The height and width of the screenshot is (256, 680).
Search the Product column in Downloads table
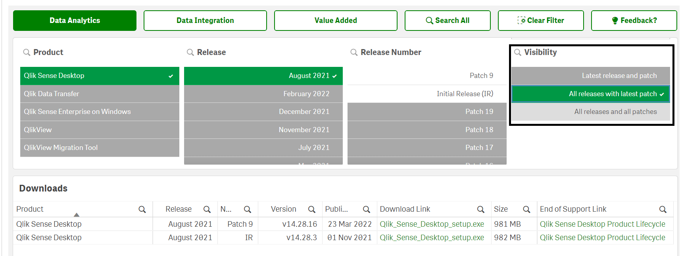tap(142, 209)
